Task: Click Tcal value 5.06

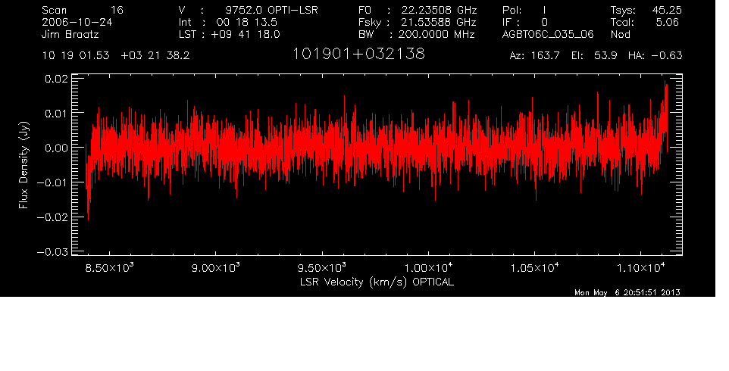Action: [x=668, y=22]
